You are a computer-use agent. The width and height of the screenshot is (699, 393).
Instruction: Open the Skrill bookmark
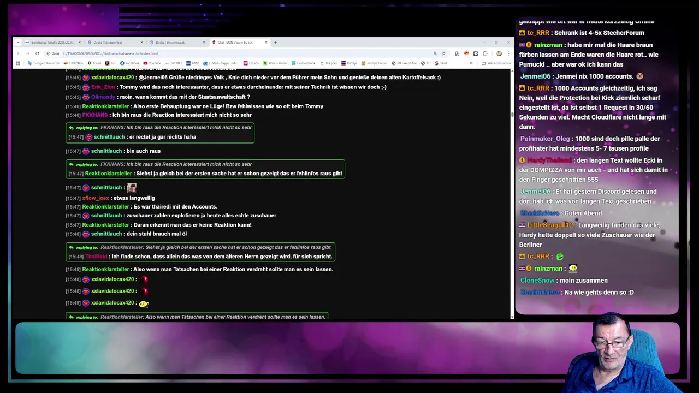[441, 63]
